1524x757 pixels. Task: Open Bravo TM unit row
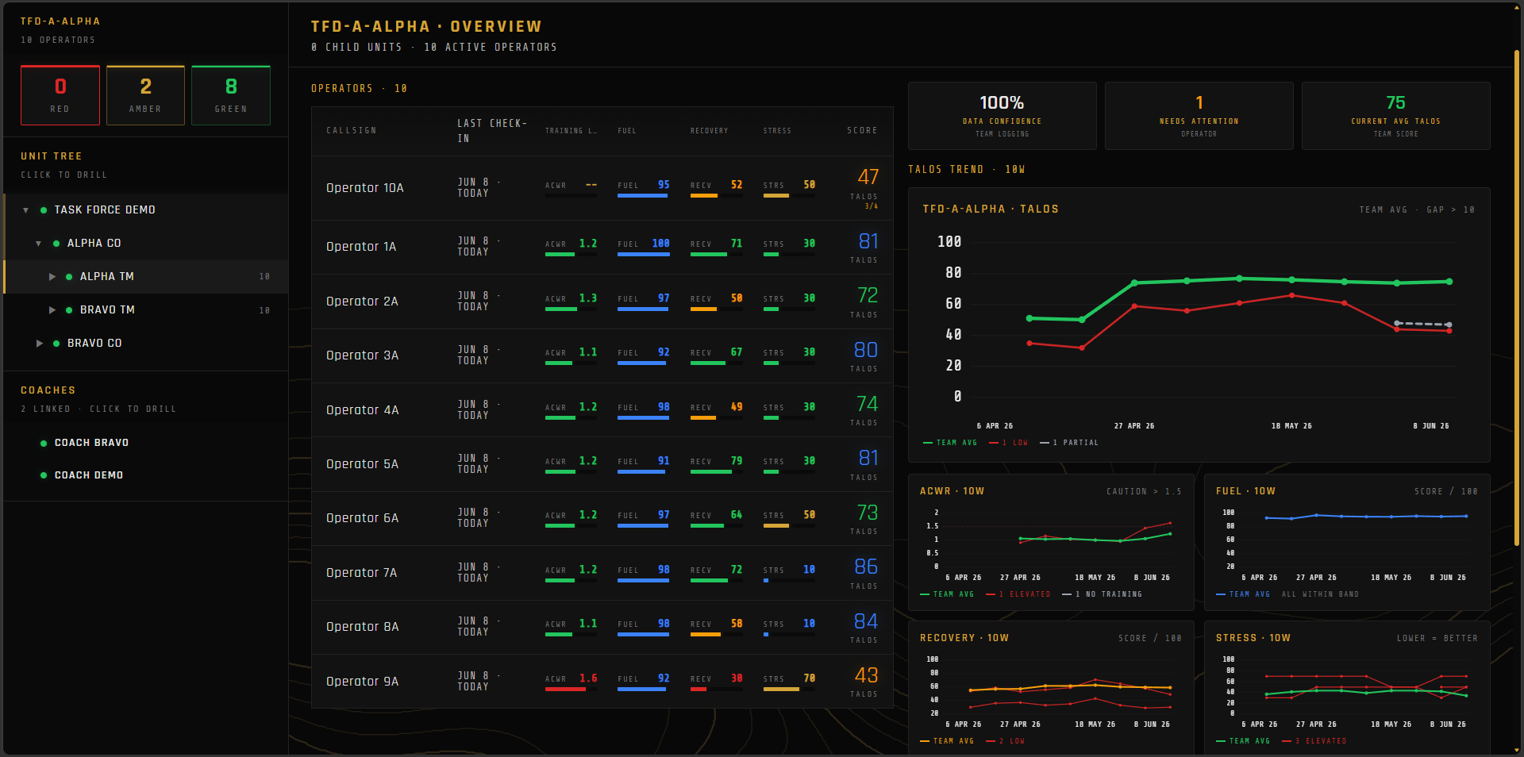(x=146, y=310)
